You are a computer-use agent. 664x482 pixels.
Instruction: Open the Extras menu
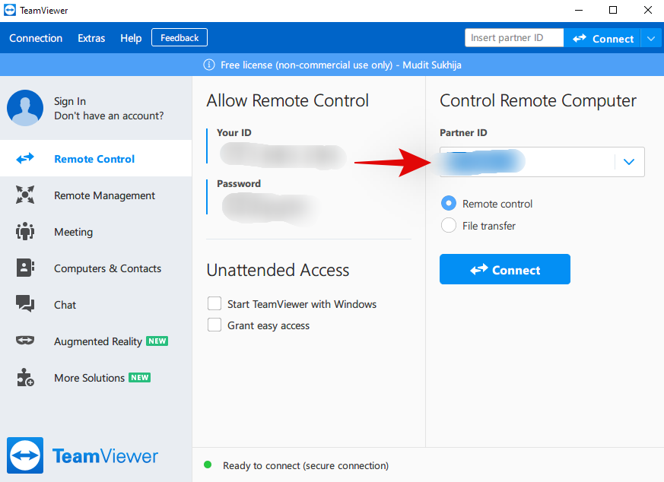point(91,38)
